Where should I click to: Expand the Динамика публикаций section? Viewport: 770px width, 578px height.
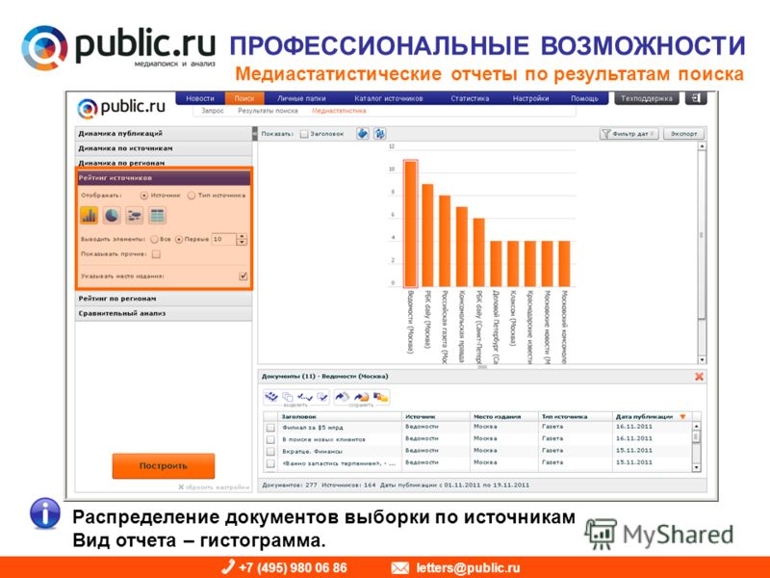point(164,134)
